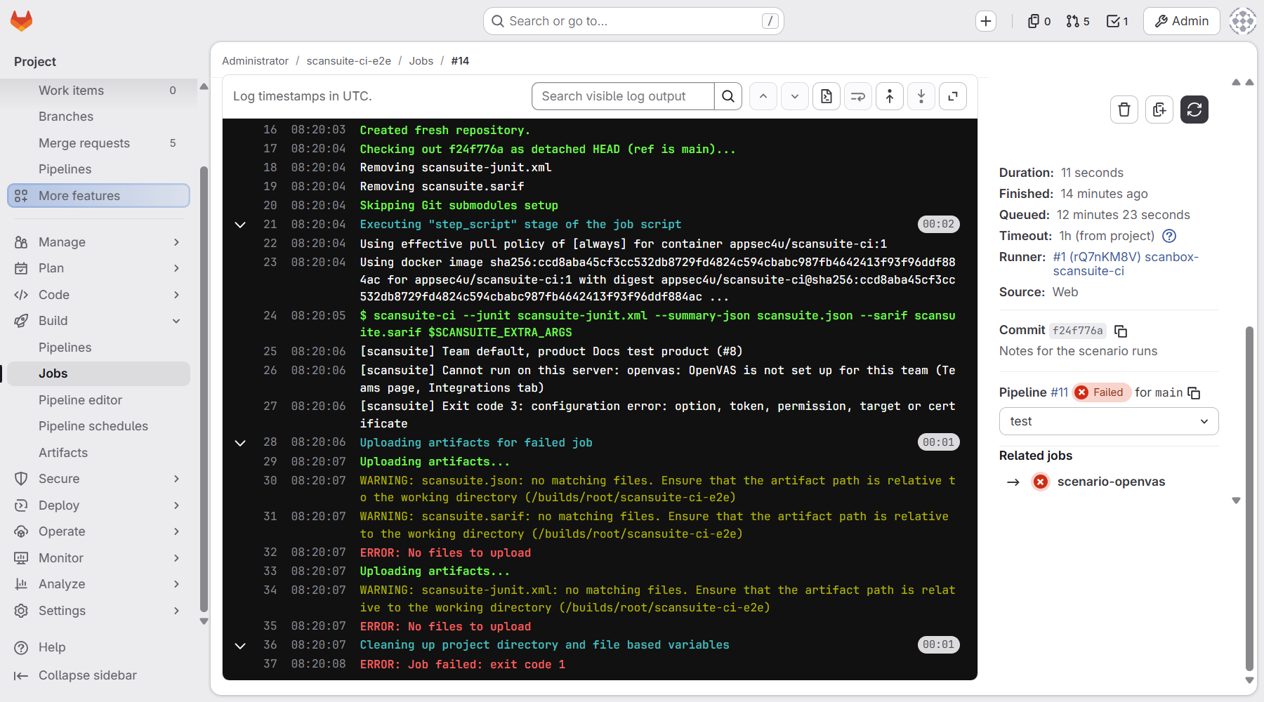Viewport: 1264px width, 702px height.
Task: Open runner #1 scanbox-scansuite-ci link
Action: [x=1126, y=264]
